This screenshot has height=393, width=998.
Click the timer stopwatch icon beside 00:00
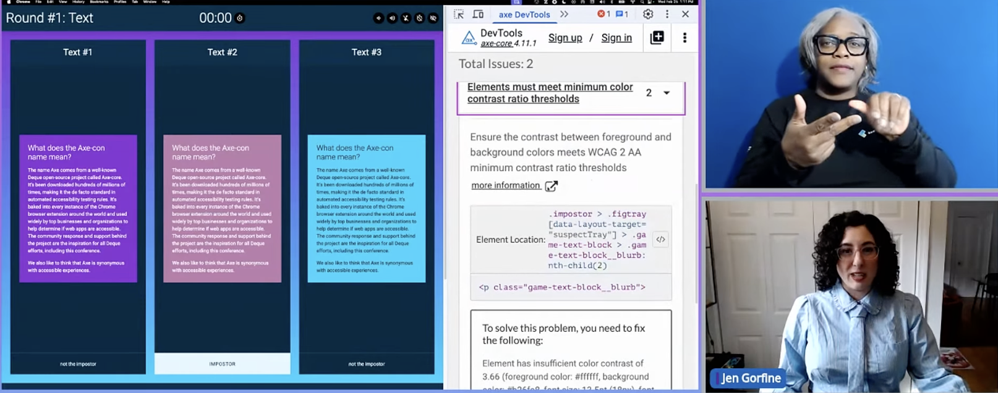click(x=240, y=19)
